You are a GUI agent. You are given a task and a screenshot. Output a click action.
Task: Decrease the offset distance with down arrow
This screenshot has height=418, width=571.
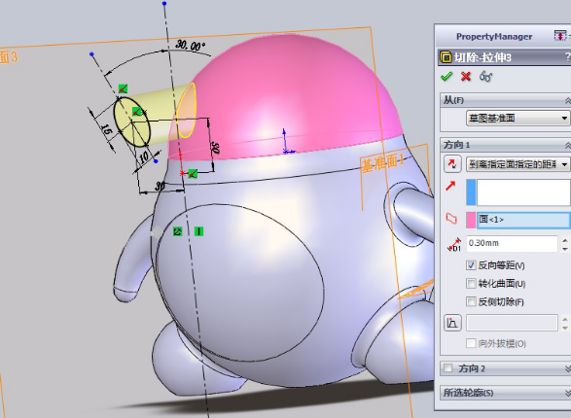tap(565, 248)
